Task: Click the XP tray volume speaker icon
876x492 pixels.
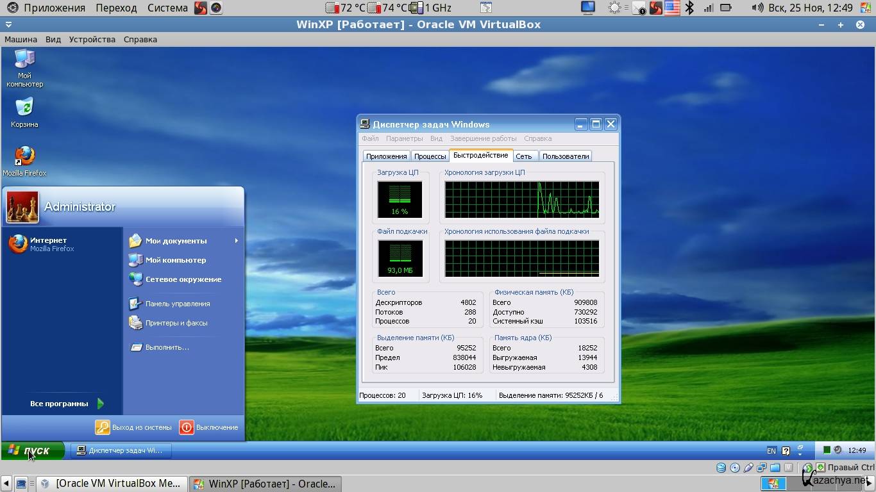Action: [x=838, y=450]
